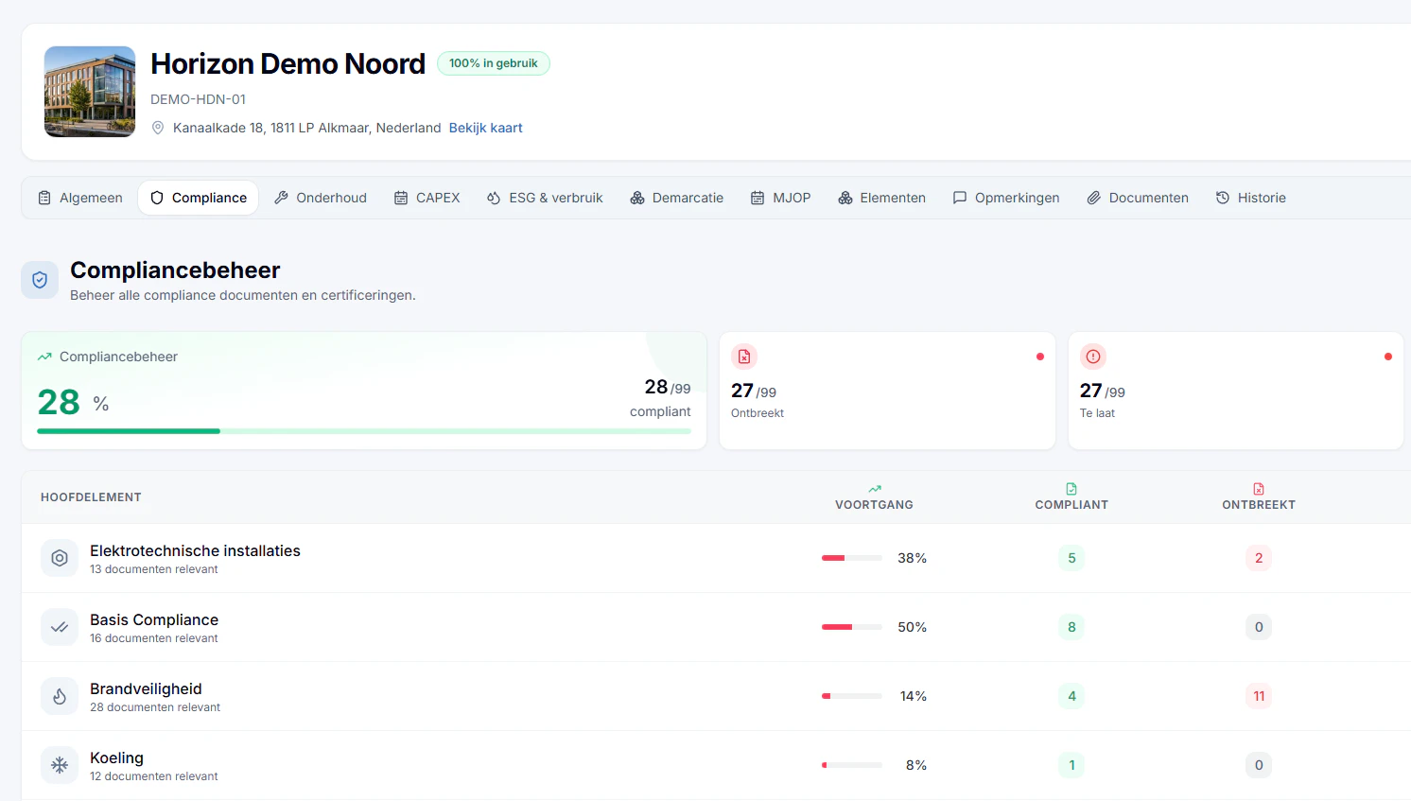The width and height of the screenshot is (1411, 801).
Task: Click the Basis Compliance 50% progress bar
Action: tap(852, 627)
